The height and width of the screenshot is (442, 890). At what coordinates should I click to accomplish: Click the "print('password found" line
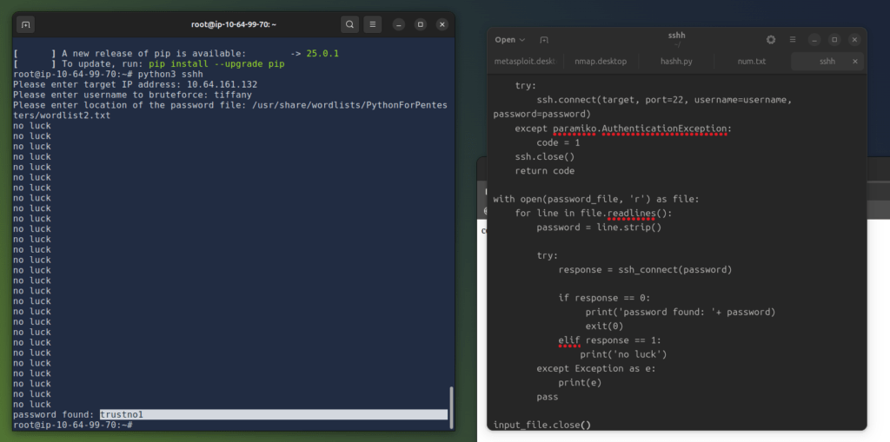tap(681, 312)
